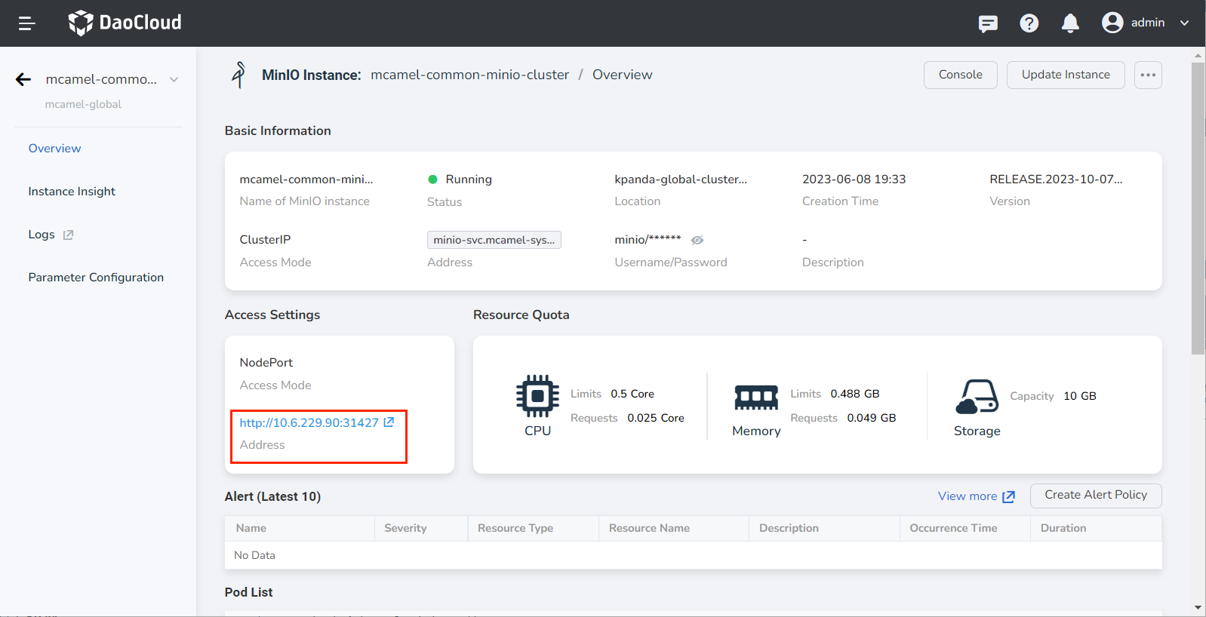Open the View more alerts link
This screenshot has width=1206, height=617.
coord(975,496)
